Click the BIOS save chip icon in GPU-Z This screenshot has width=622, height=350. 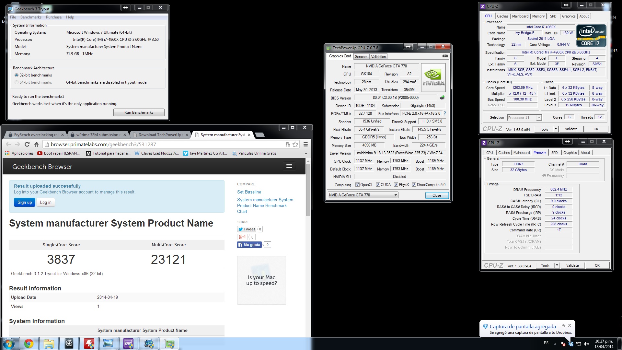coord(442,98)
